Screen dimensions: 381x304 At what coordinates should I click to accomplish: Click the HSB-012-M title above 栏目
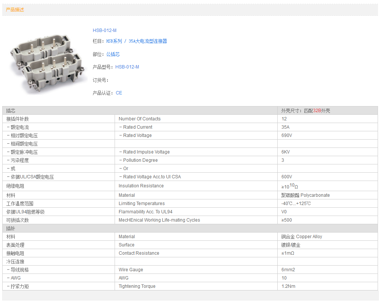tap(104, 30)
